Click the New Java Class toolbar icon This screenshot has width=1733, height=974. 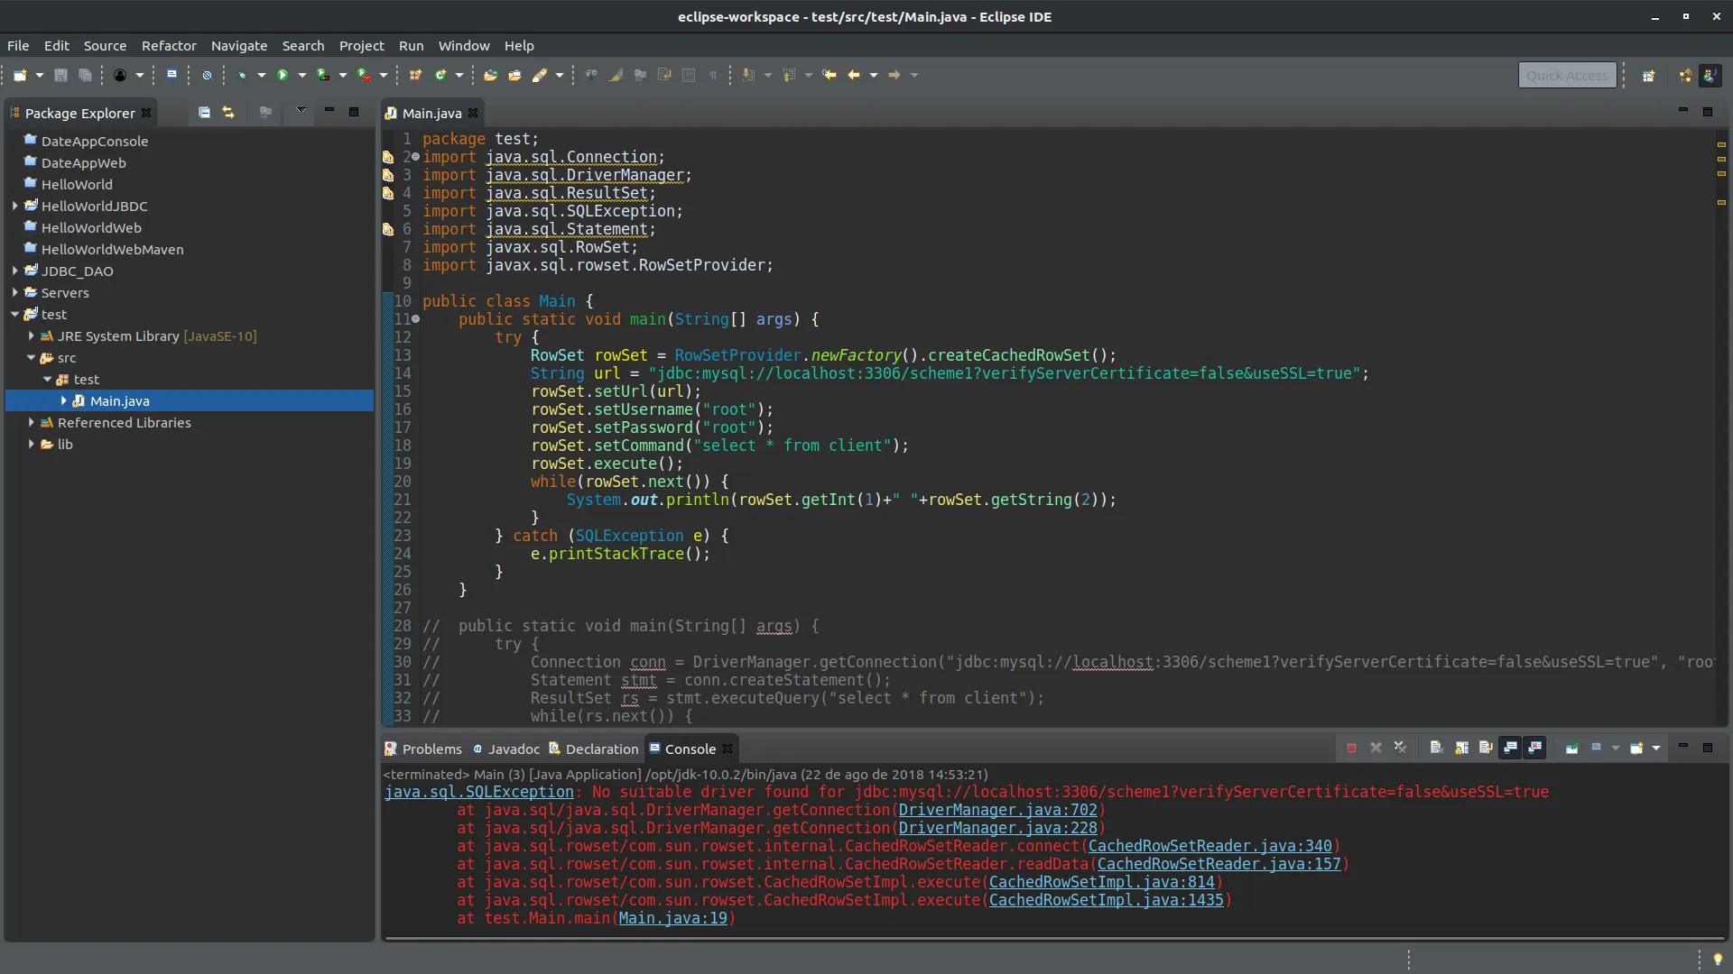coord(441,75)
